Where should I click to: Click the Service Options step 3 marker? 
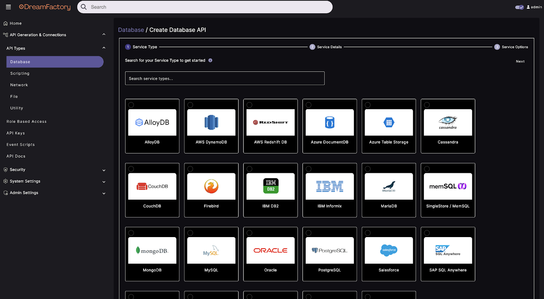pyautogui.click(x=497, y=47)
